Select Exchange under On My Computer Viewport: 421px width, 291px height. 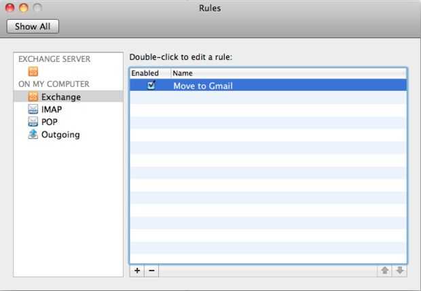pos(68,97)
